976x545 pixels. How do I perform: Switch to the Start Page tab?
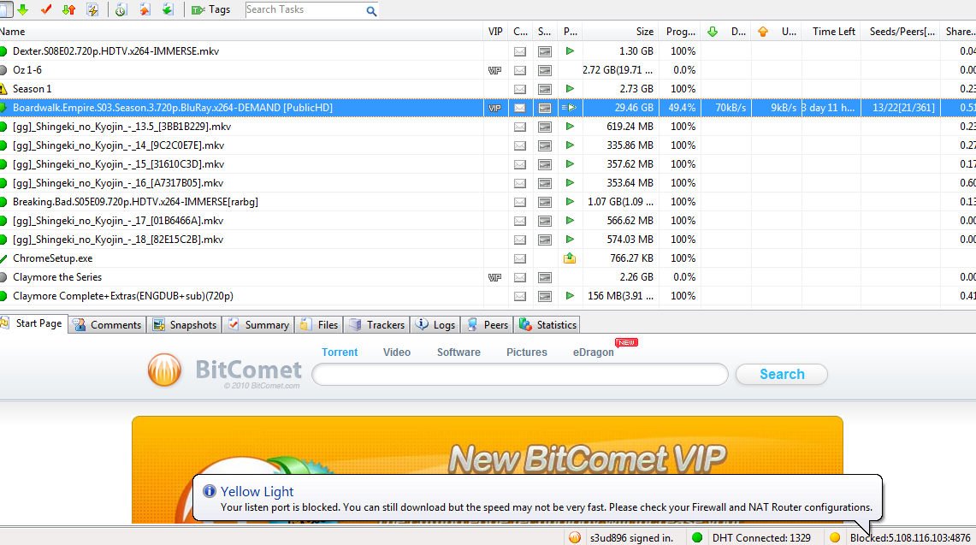coord(33,323)
